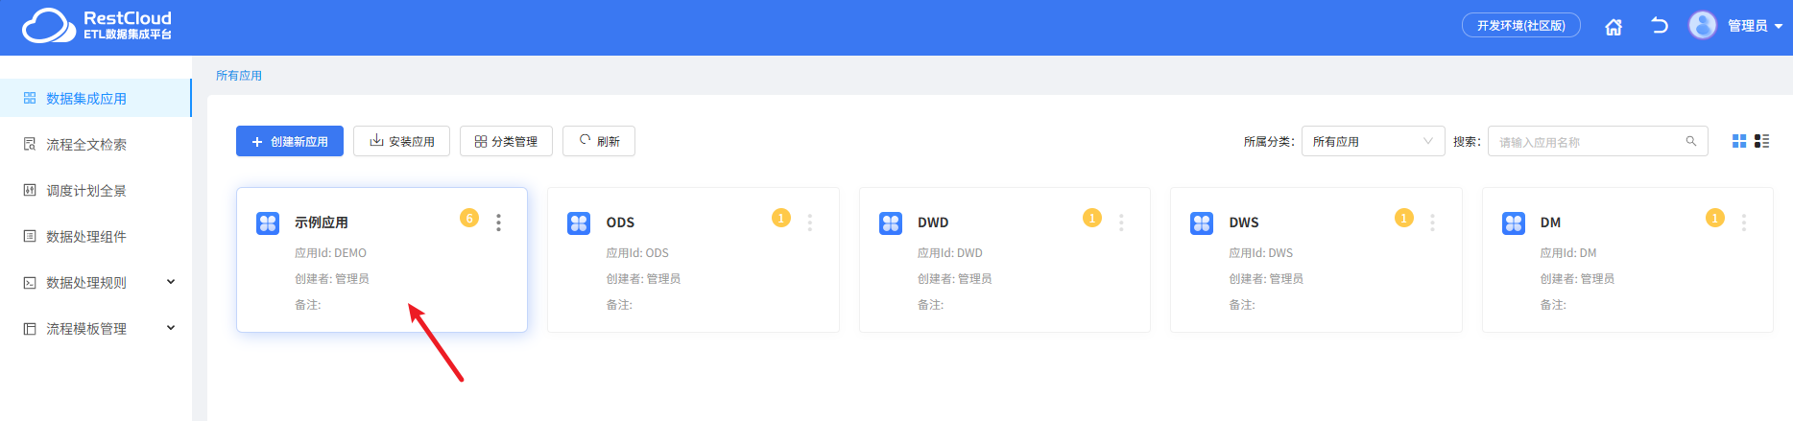Image resolution: width=1793 pixels, height=421 pixels.
Task: Click the ODS card title
Action: point(620,222)
